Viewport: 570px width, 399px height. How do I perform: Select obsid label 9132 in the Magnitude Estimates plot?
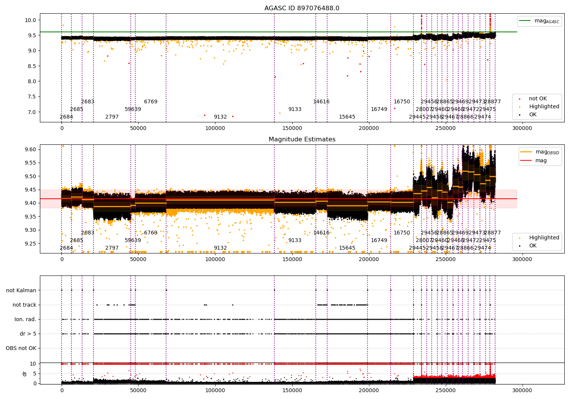(x=220, y=248)
